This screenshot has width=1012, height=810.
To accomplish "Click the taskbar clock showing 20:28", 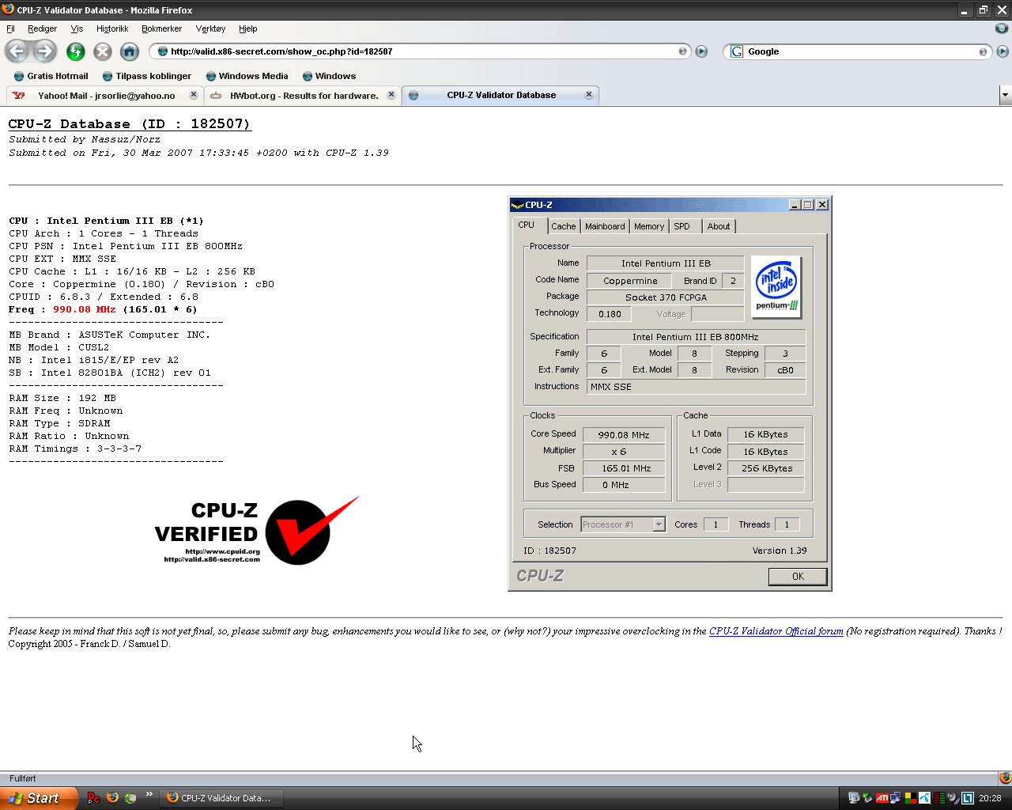I will [990, 798].
